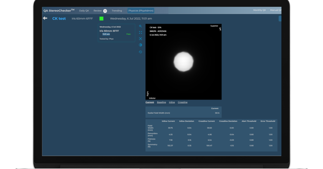Select the Inline tab

click(x=172, y=102)
